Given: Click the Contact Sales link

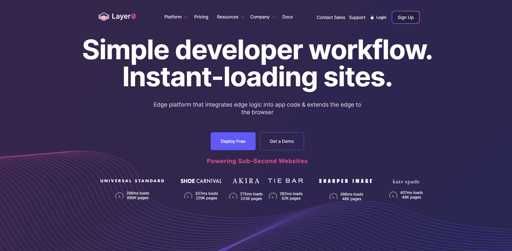Looking at the screenshot, I should click(x=331, y=18).
